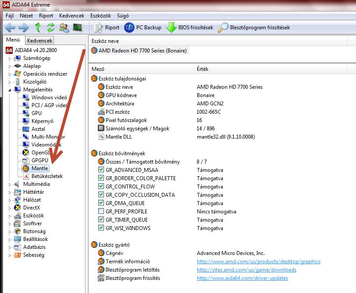Select the OpenGL tree icon

point(26,152)
